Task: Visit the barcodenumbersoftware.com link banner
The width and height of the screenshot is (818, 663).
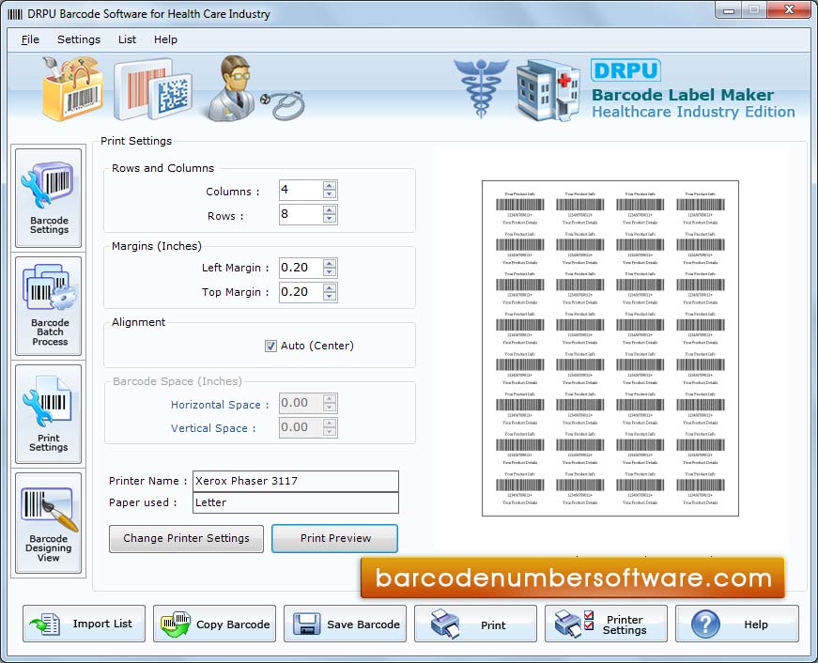Action: pyautogui.click(x=573, y=578)
